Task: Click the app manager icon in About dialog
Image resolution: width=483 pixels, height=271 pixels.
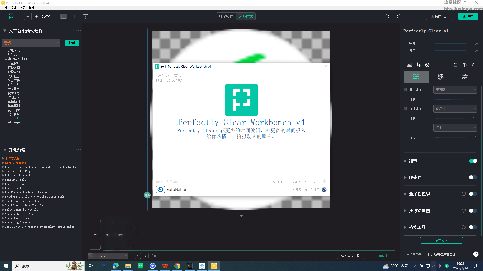Action: [x=324, y=189]
